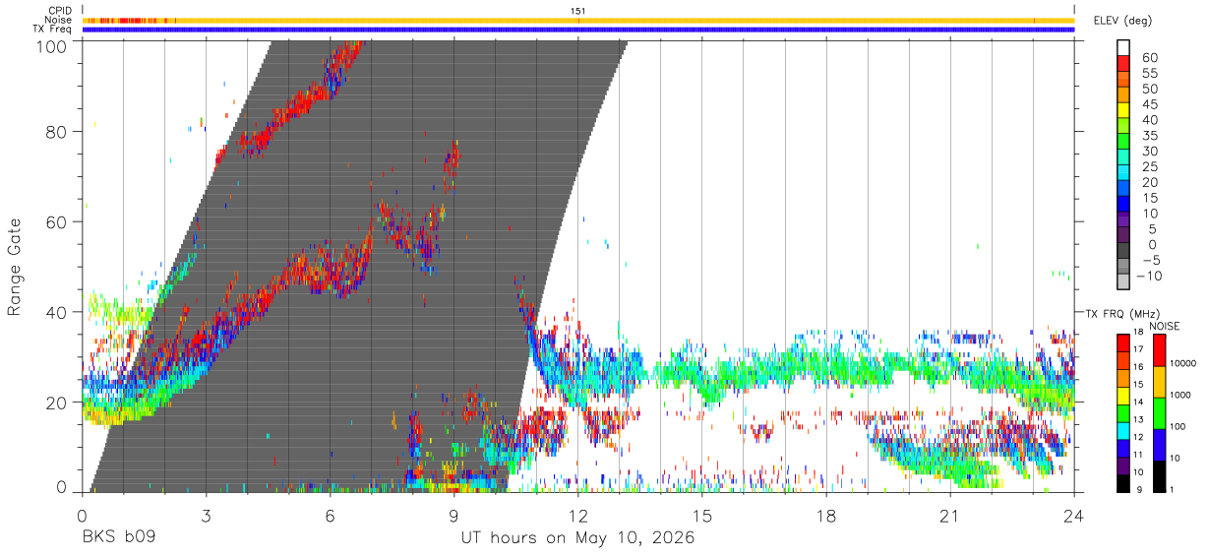This screenshot has height=558, width=1208.
Task: Click the x-axis tick label 18
Action: [x=826, y=516]
